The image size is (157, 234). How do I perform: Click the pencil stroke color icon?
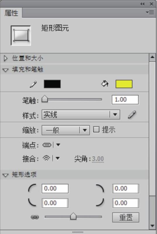(x=33, y=84)
